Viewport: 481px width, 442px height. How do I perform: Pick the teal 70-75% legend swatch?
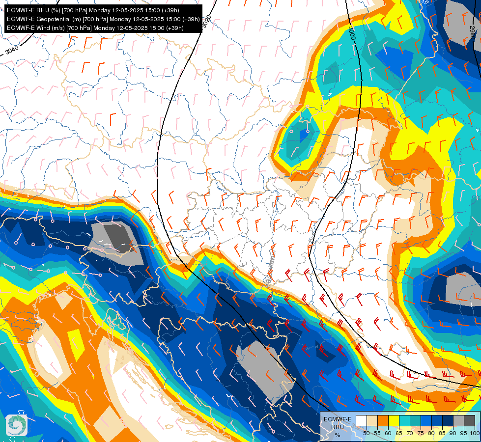point(415,420)
